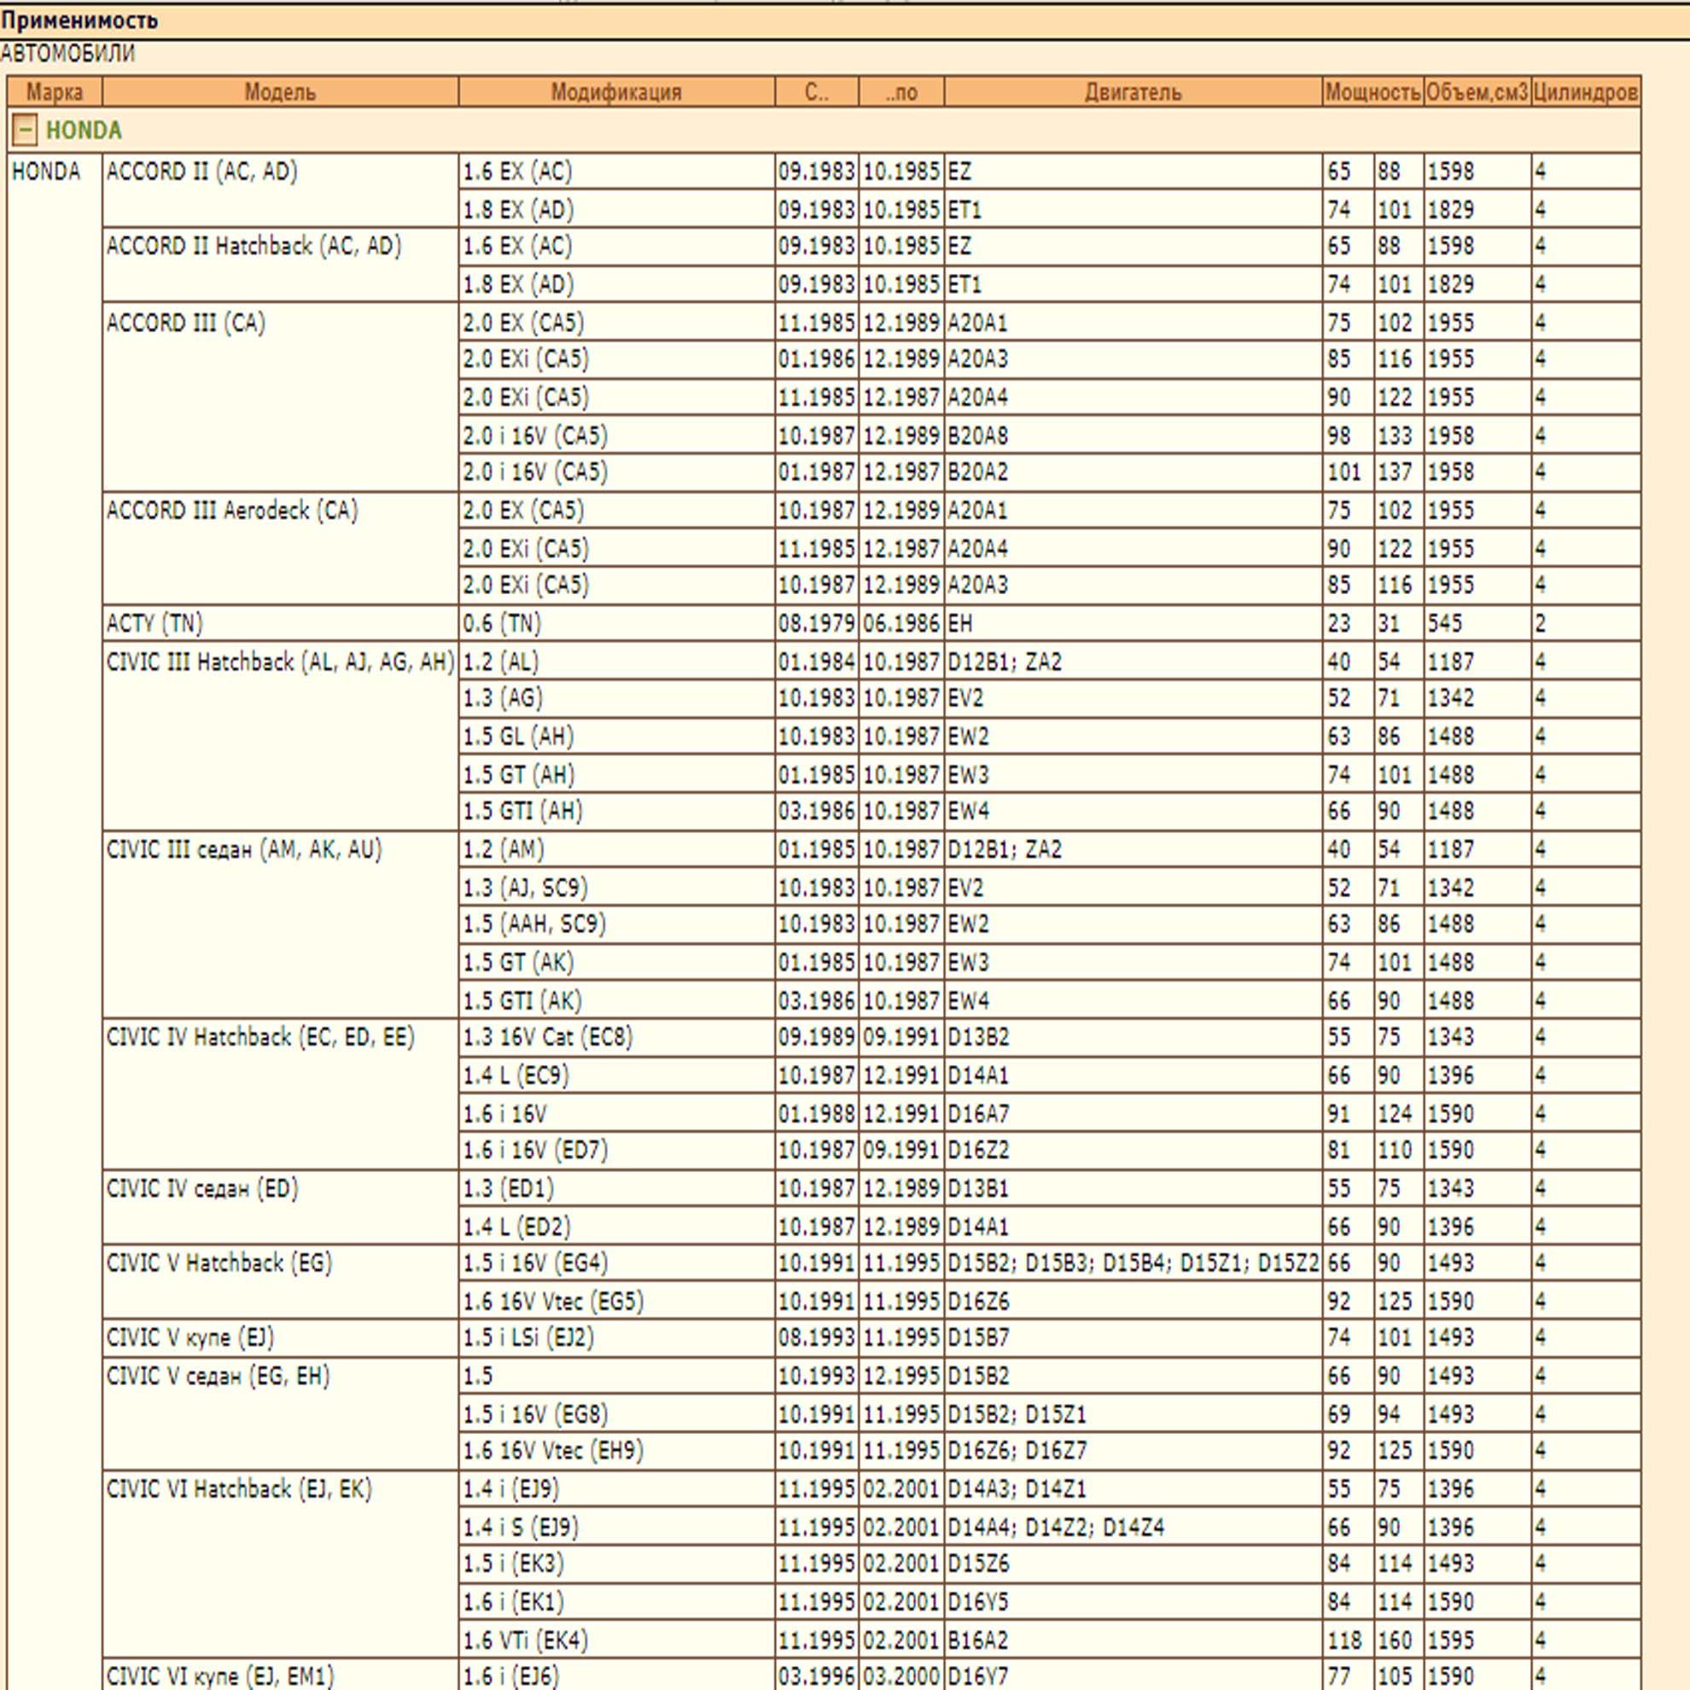
Task: Click the Модификация column header
Action: pos(615,92)
